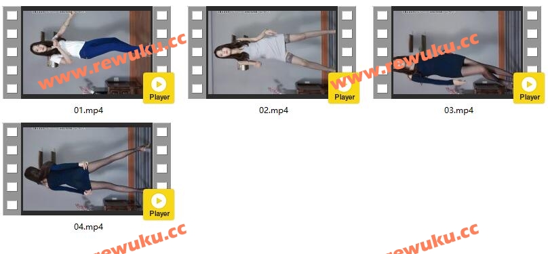Image resolution: width=548 pixels, height=254 pixels.
Task: Select the 01.mp4 file name label
Action: point(88,110)
